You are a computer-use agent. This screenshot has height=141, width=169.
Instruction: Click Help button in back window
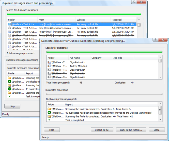(12, 106)
